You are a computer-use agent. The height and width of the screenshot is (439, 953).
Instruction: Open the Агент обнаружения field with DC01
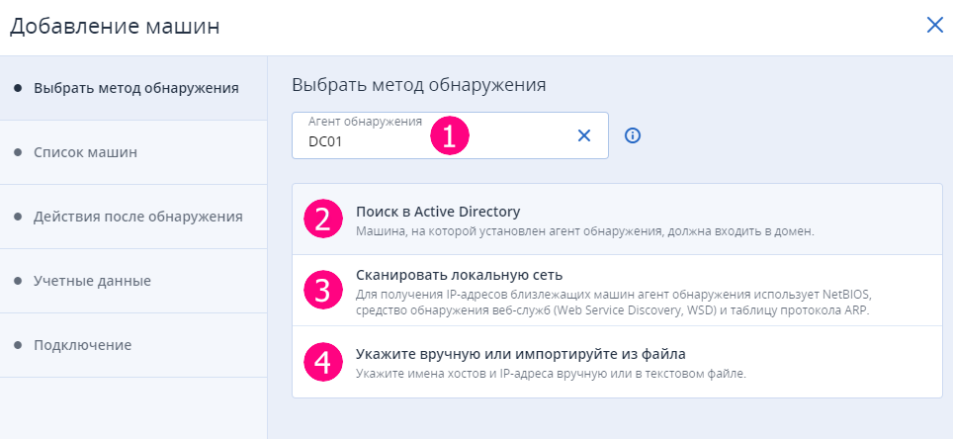coord(450,135)
